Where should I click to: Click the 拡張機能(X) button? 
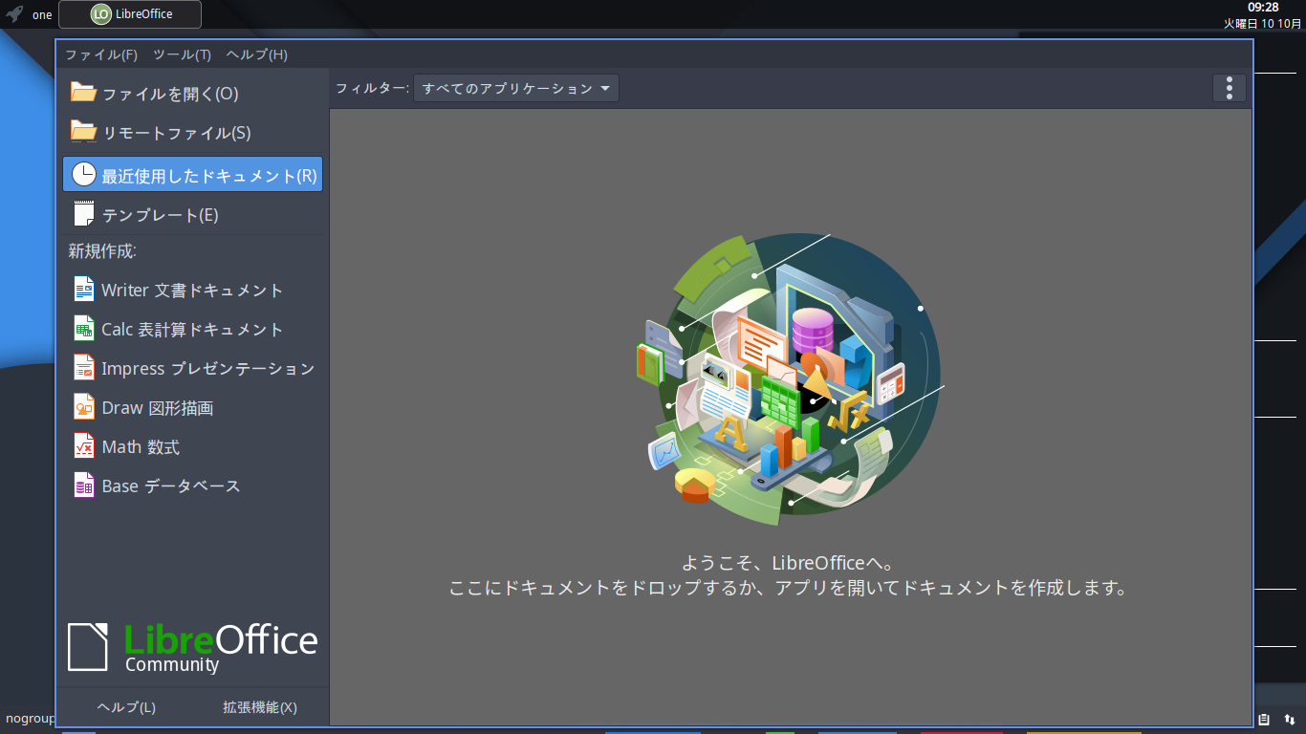coord(260,707)
